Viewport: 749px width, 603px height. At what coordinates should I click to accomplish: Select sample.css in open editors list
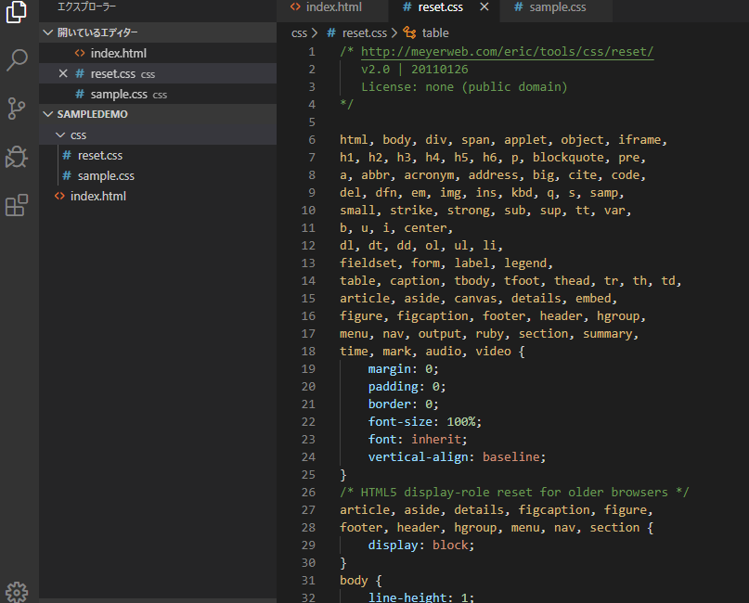click(x=119, y=94)
